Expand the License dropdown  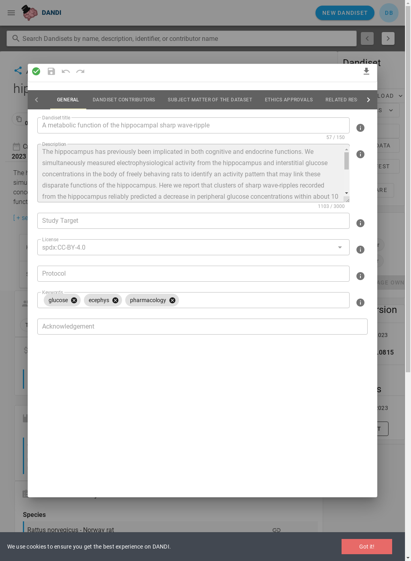tap(340, 247)
